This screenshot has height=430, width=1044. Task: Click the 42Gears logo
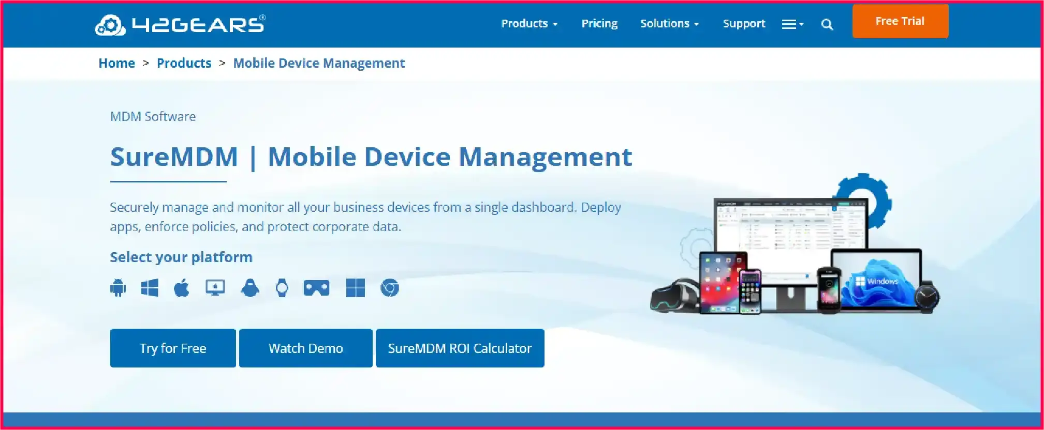tap(180, 24)
